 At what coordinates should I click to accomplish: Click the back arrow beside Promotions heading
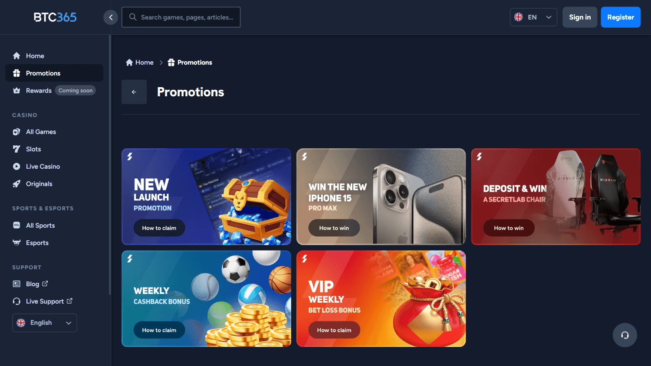[134, 92]
